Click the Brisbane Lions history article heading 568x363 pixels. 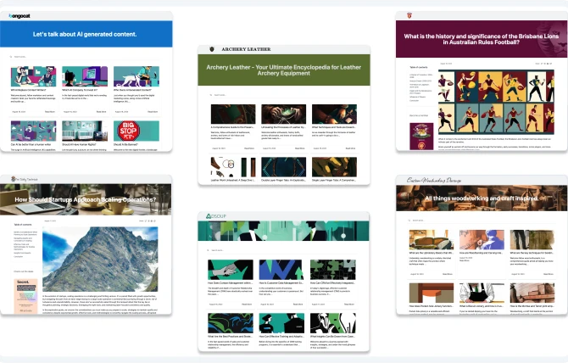(482, 39)
